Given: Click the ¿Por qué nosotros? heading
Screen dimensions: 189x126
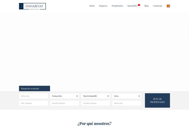Looking at the screenshot, I should [x=94, y=123].
